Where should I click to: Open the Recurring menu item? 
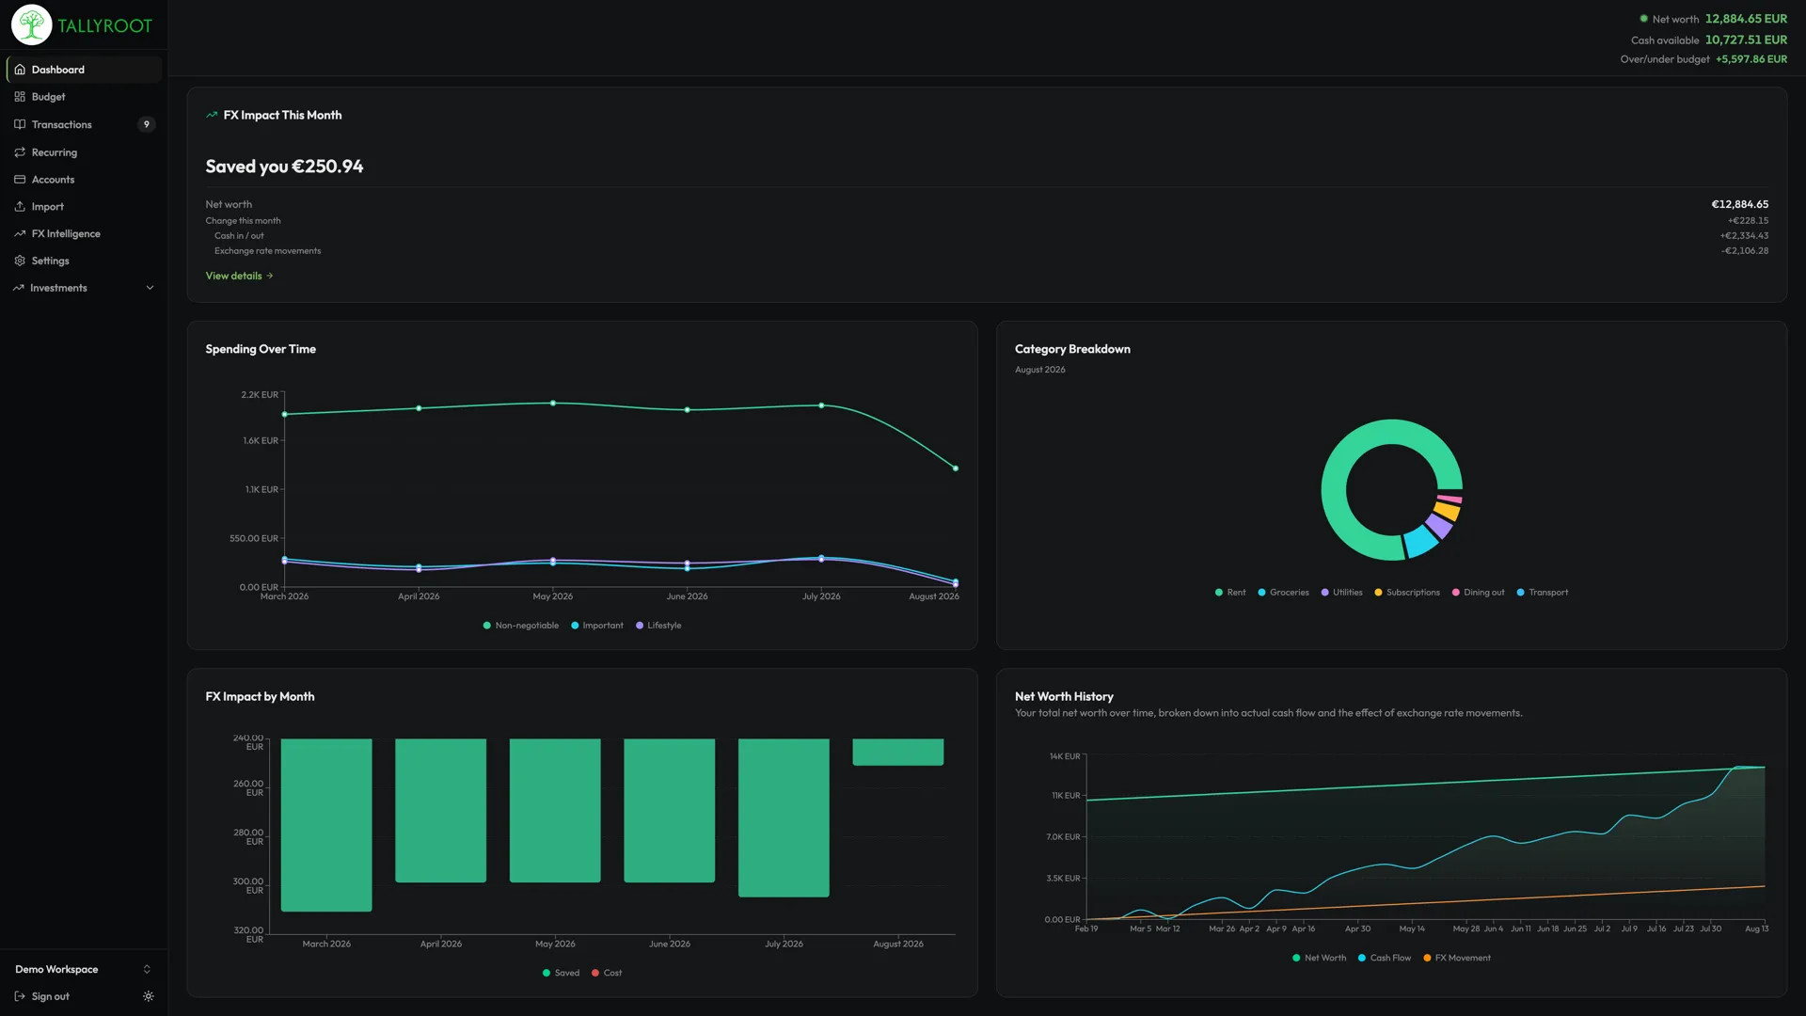pyautogui.click(x=84, y=152)
